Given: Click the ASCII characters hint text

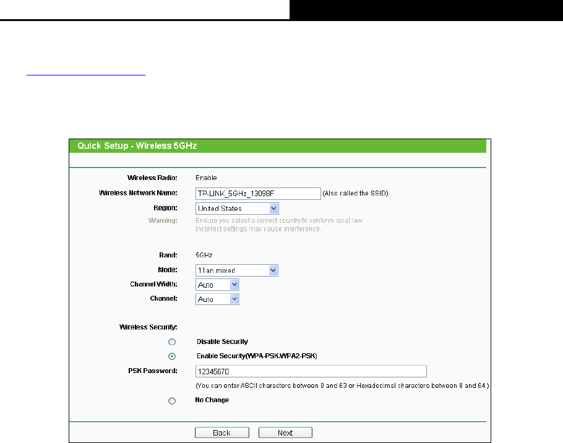Looking at the screenshot, I should [x=342, y=385].
